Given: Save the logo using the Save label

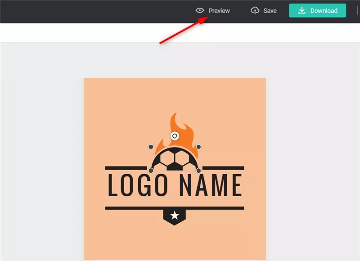Looking at the screenshot, I should pos(270,10).
